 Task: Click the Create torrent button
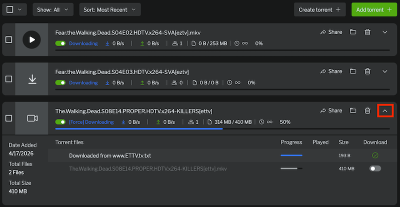(x=319, y=9)
